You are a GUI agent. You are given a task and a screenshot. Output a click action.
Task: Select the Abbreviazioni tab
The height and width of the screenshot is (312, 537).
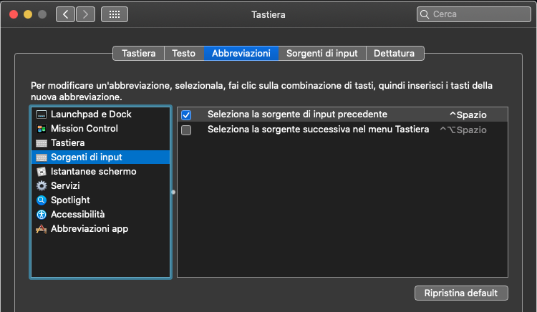(x=241, y=54)
